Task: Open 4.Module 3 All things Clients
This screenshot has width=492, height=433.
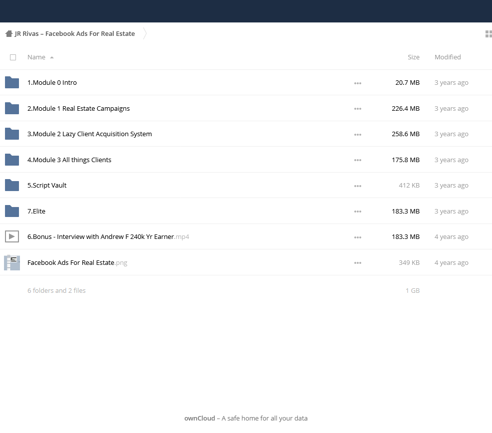Action: point(69,160)
